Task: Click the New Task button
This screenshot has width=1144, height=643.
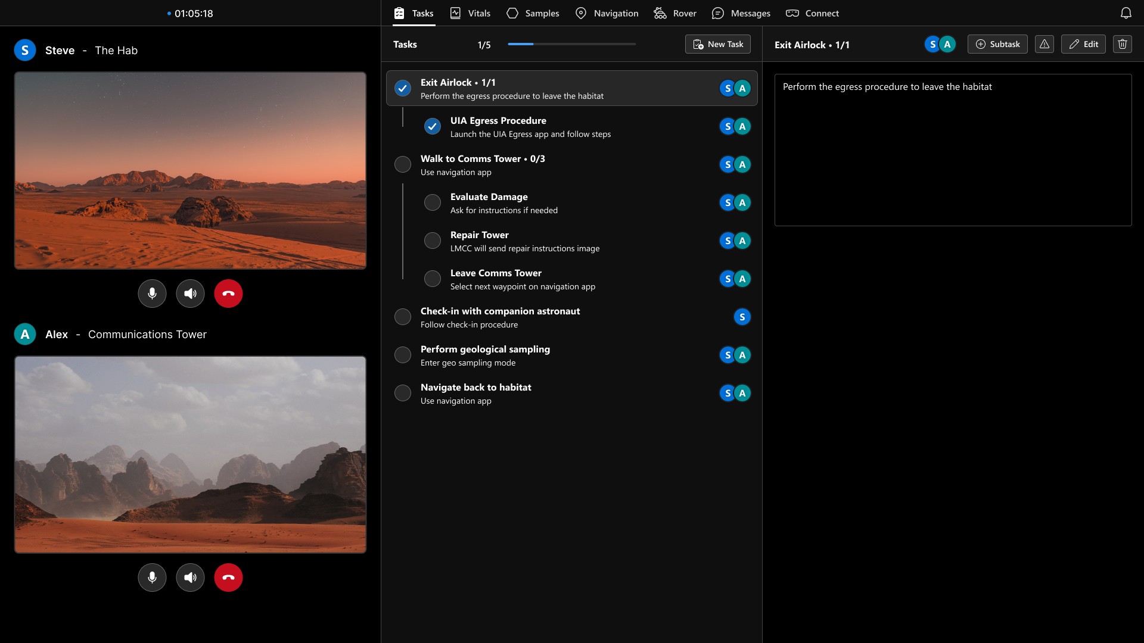Action: click(717, 44)
